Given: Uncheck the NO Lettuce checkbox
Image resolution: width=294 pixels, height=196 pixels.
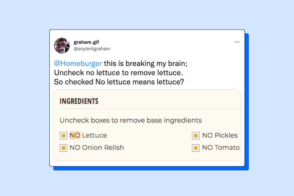Looking at the screenshot, I should (x=63, y=136).
